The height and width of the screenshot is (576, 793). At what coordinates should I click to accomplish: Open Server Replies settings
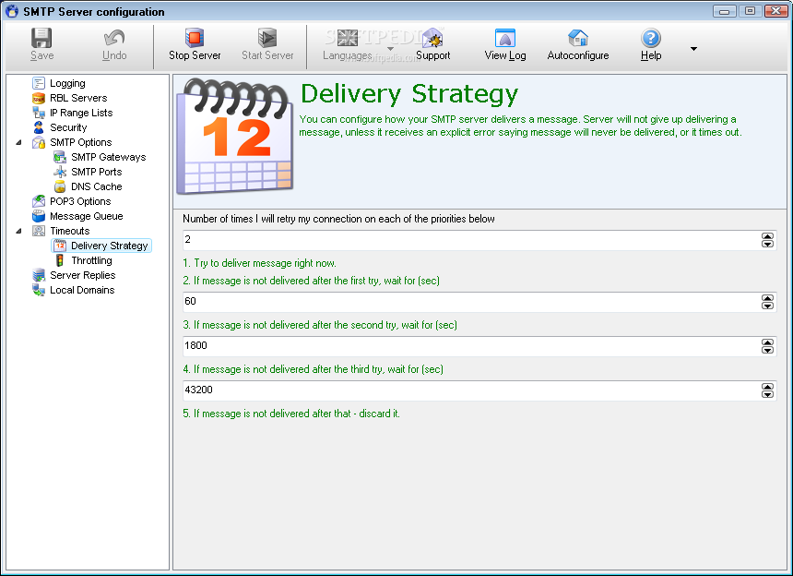[82, 275]
